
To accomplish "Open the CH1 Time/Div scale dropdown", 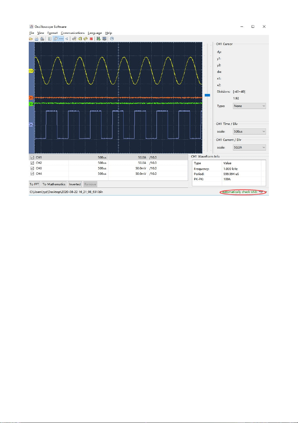I will click(x=249, y=132).
